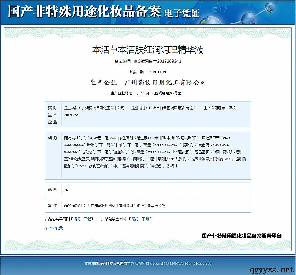
Task: Click the 电子凭证 text in the header
Action: click(x=181, y=13)
